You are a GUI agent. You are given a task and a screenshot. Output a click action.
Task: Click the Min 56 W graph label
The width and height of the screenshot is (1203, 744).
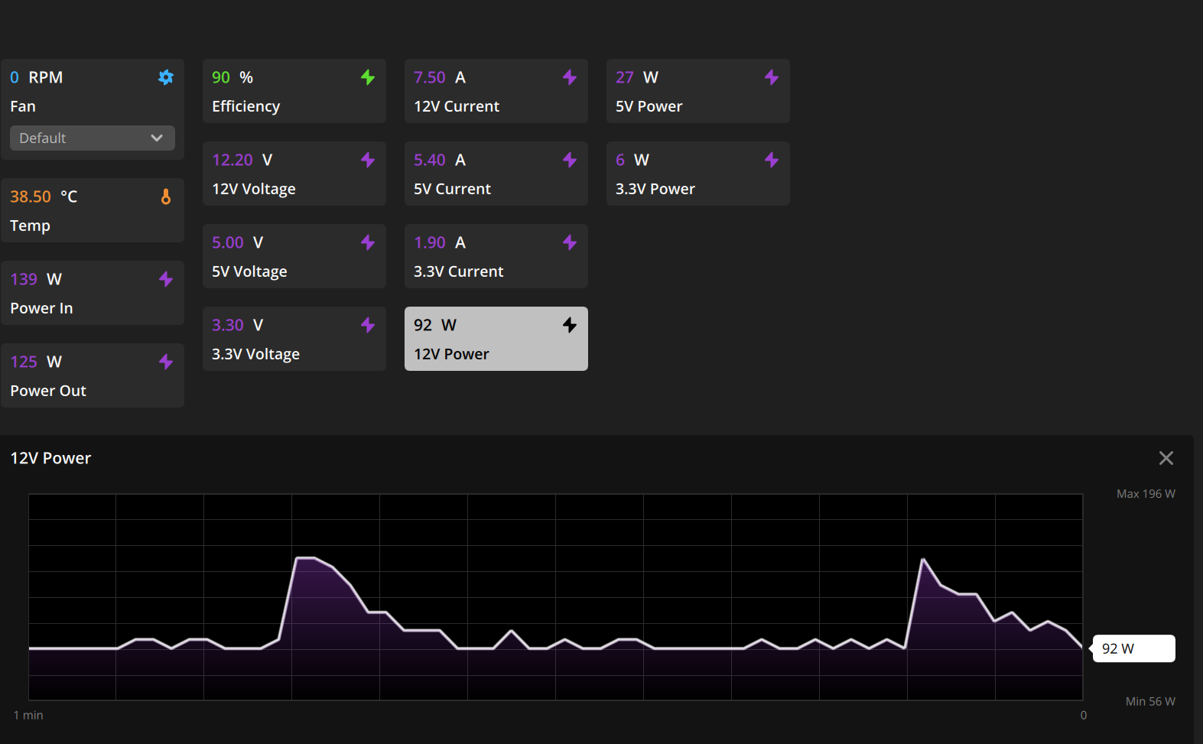[x=1150, y=701]
